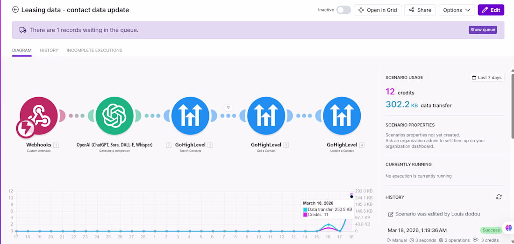
Task: Click the '302.2 KB data transfer' value
Action: point(418,105)
